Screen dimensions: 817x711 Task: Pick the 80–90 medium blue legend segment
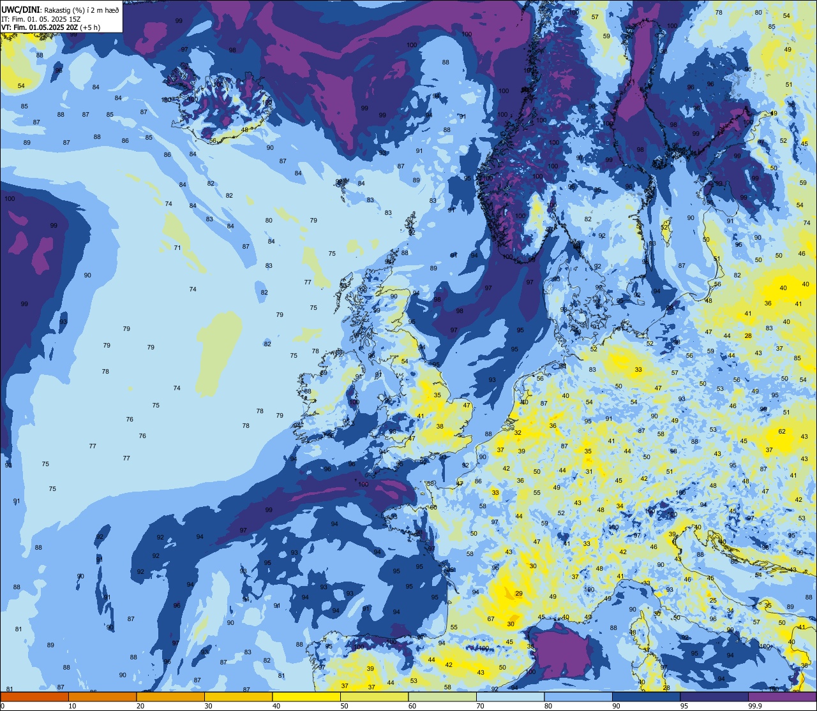(578, 697)
